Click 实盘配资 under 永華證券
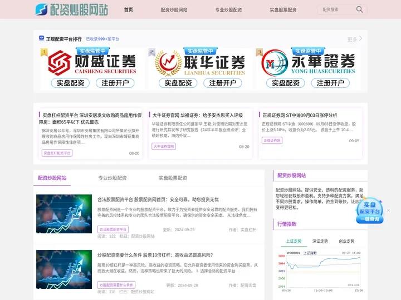The height and width of the screenshot is (300, 401). [x=286, y=83]
